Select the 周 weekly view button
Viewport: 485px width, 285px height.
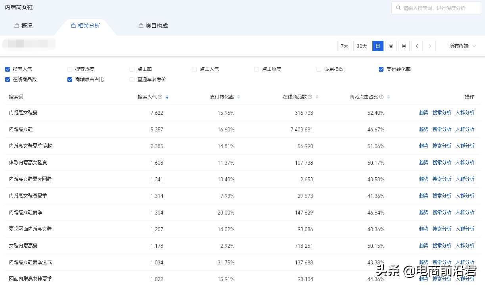391,46
